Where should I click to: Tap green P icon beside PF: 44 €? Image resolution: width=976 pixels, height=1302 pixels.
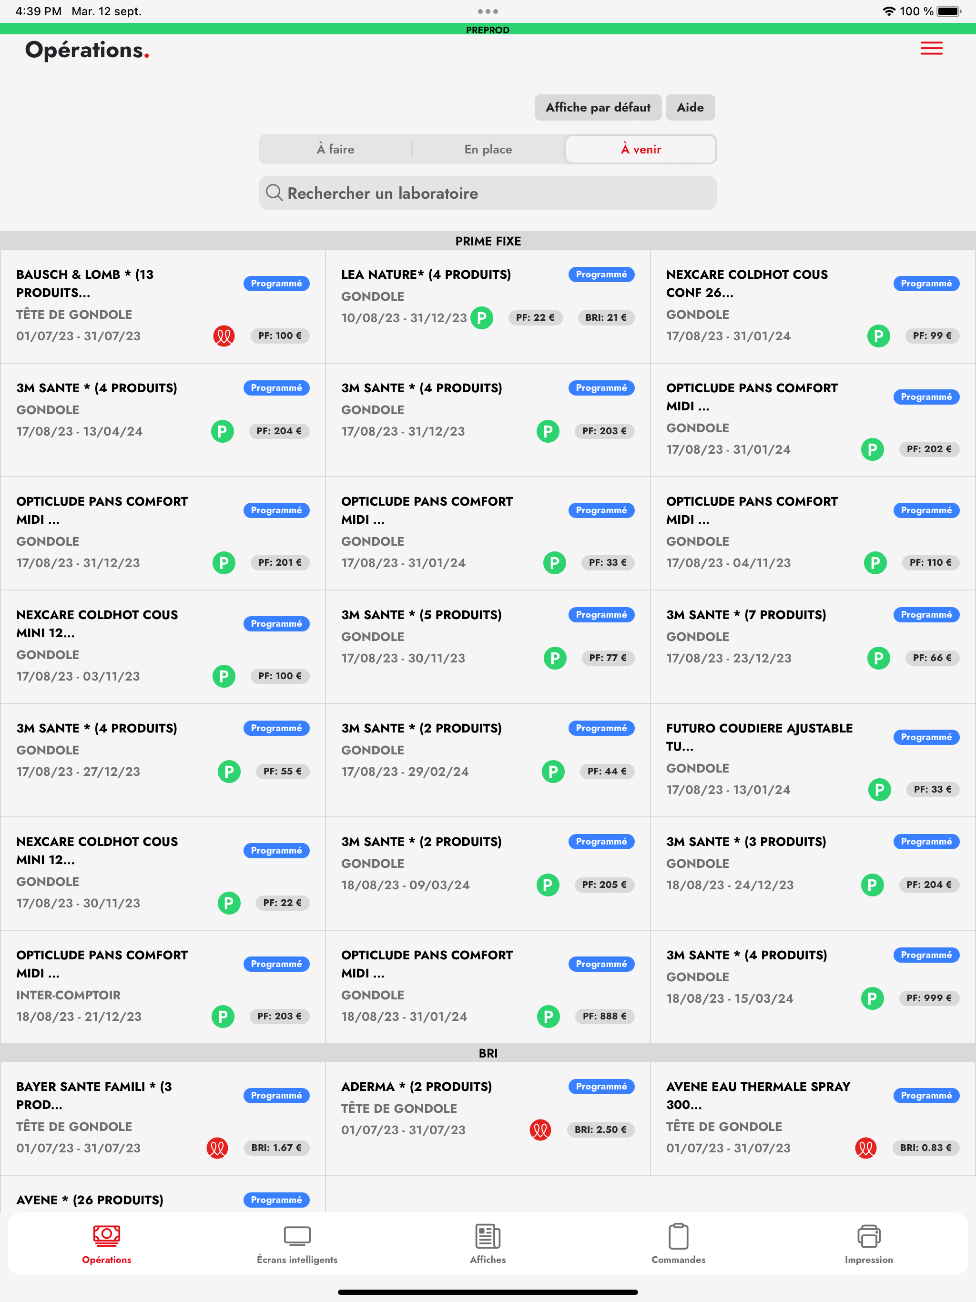553,772
